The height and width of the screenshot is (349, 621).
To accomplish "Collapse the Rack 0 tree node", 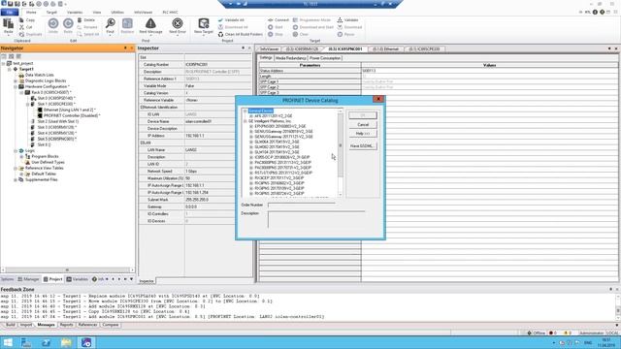I will 21,93.
